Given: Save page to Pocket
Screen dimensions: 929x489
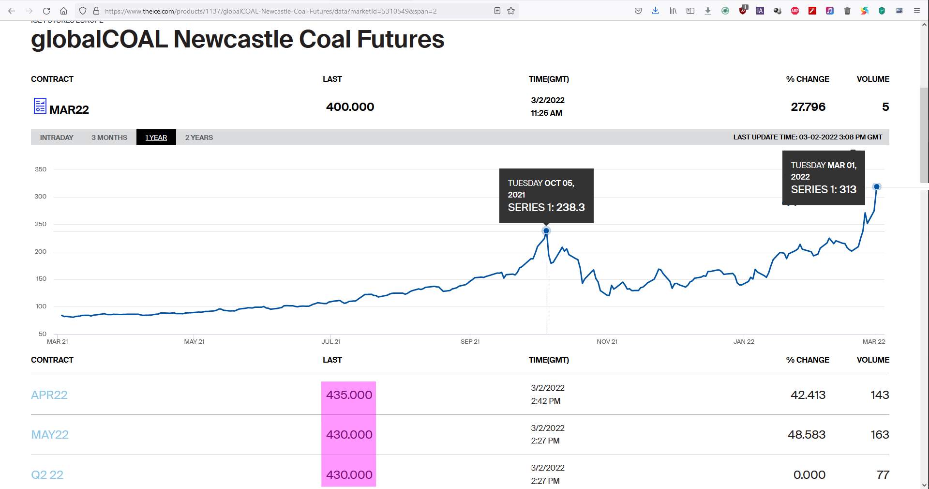Looking at the screenshot, I should (638, 11).
